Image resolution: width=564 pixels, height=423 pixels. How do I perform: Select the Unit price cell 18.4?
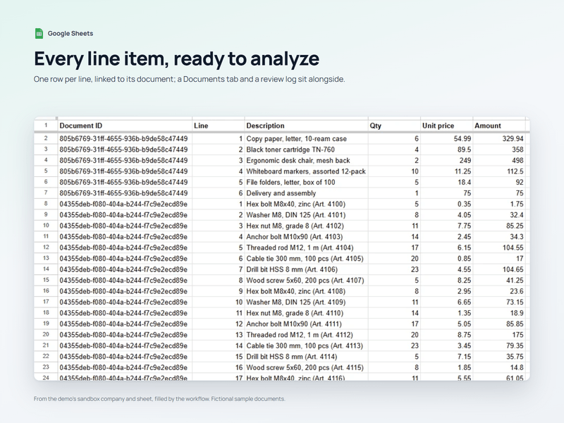[446, 183]
